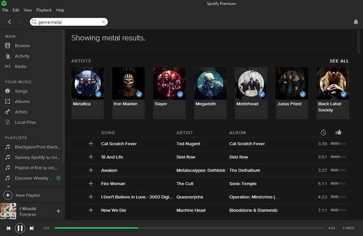The width and height of the screenshot is (363, 236).
Task: Add Cat Scratch Fever with plus icon
Action: tap(91, 143)
